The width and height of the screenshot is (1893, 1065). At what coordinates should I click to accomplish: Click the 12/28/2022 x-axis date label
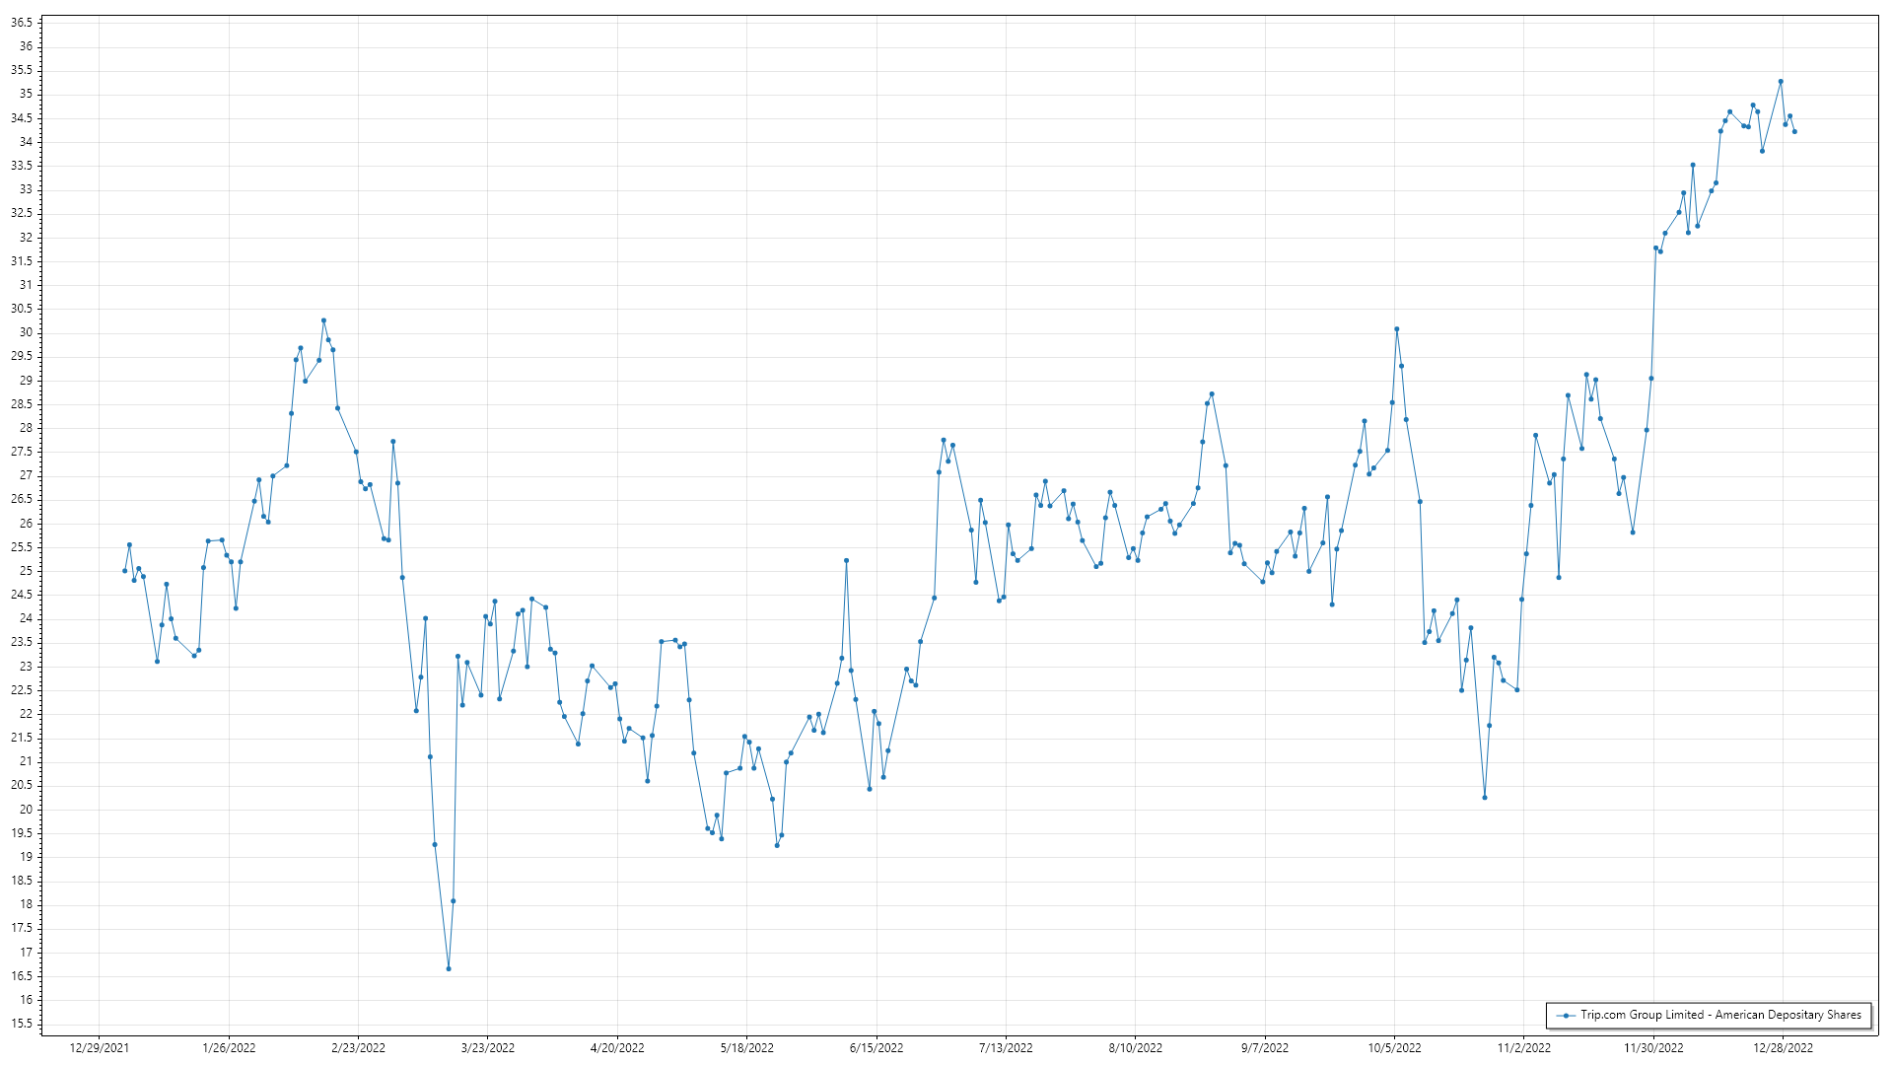coord(1783,1048)
